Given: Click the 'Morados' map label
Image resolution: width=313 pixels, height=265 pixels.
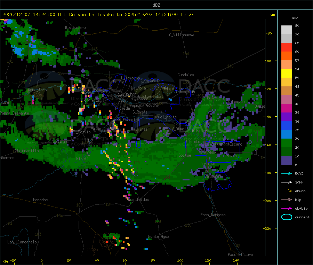Looking at the screenshot, I should click(40, 200).
